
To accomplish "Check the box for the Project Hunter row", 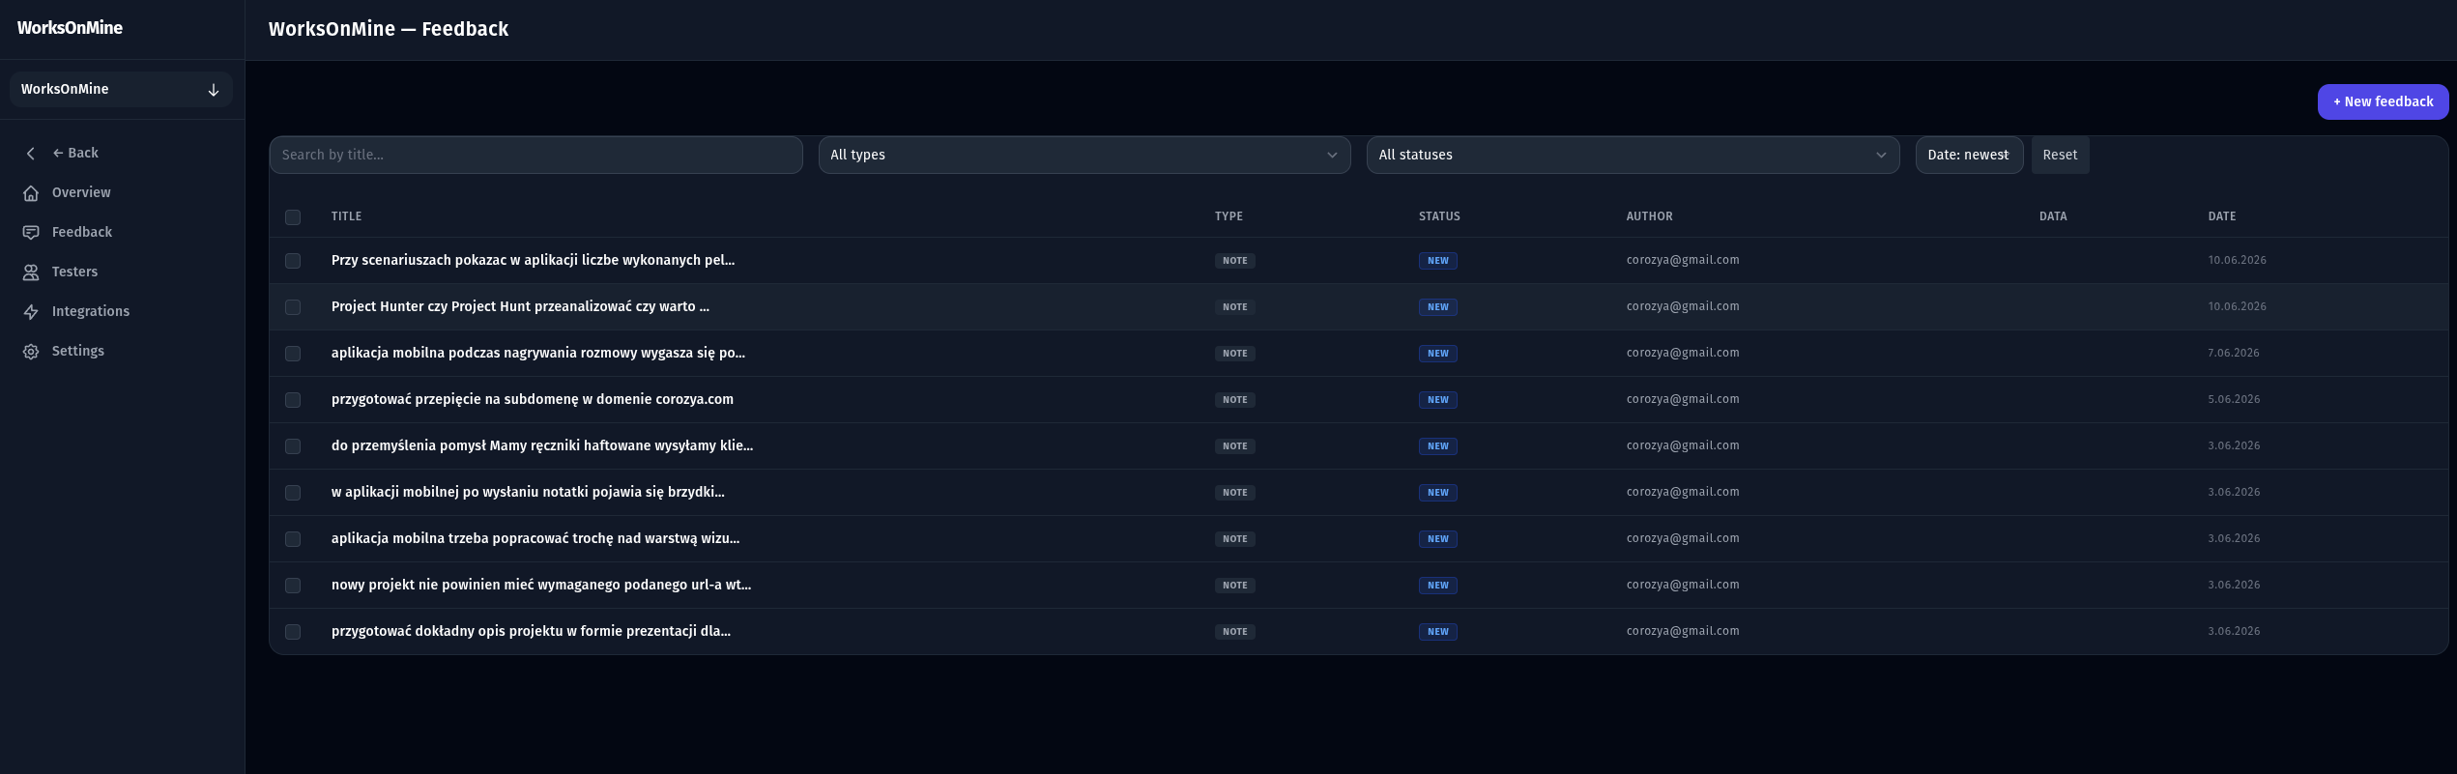I will [293, 307].
